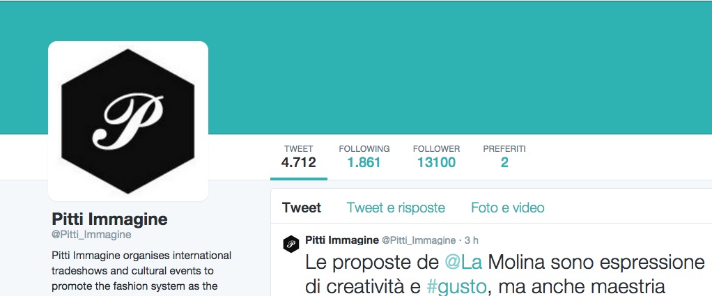Open the Pitti Immagine hexagon profile picture
The image size is (712, 296).
click(128, 121)
